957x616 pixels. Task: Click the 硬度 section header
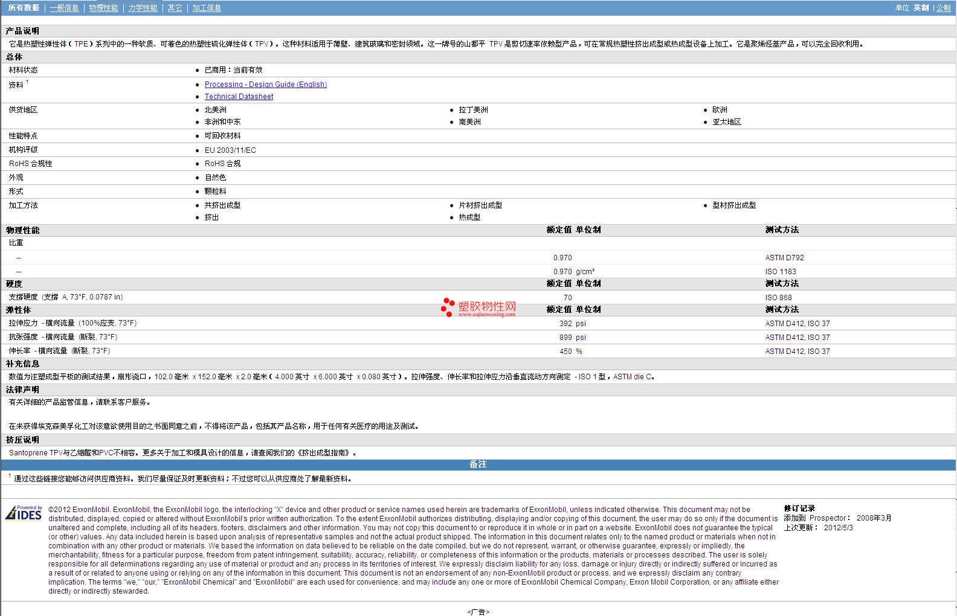coord(14,284)
